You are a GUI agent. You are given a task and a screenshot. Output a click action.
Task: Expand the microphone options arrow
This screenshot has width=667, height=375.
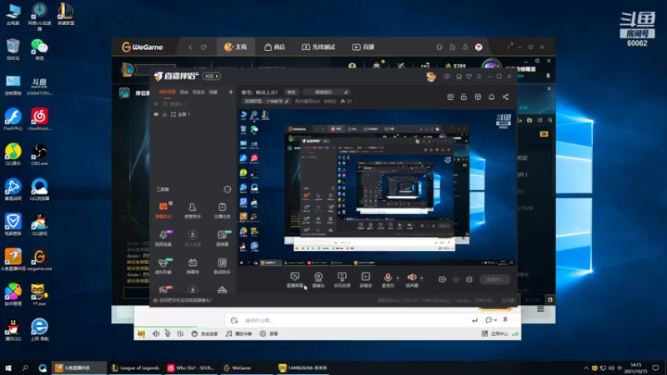tap(398, 278)
